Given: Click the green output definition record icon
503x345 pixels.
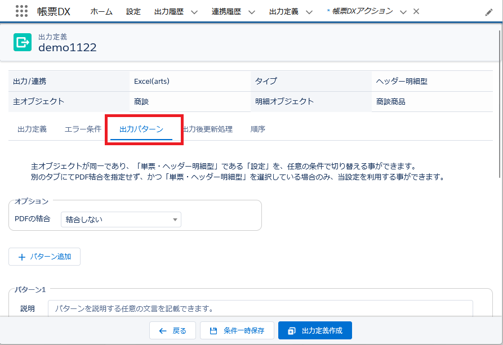Looking at the screenshot, I should [x=23, y=42].
